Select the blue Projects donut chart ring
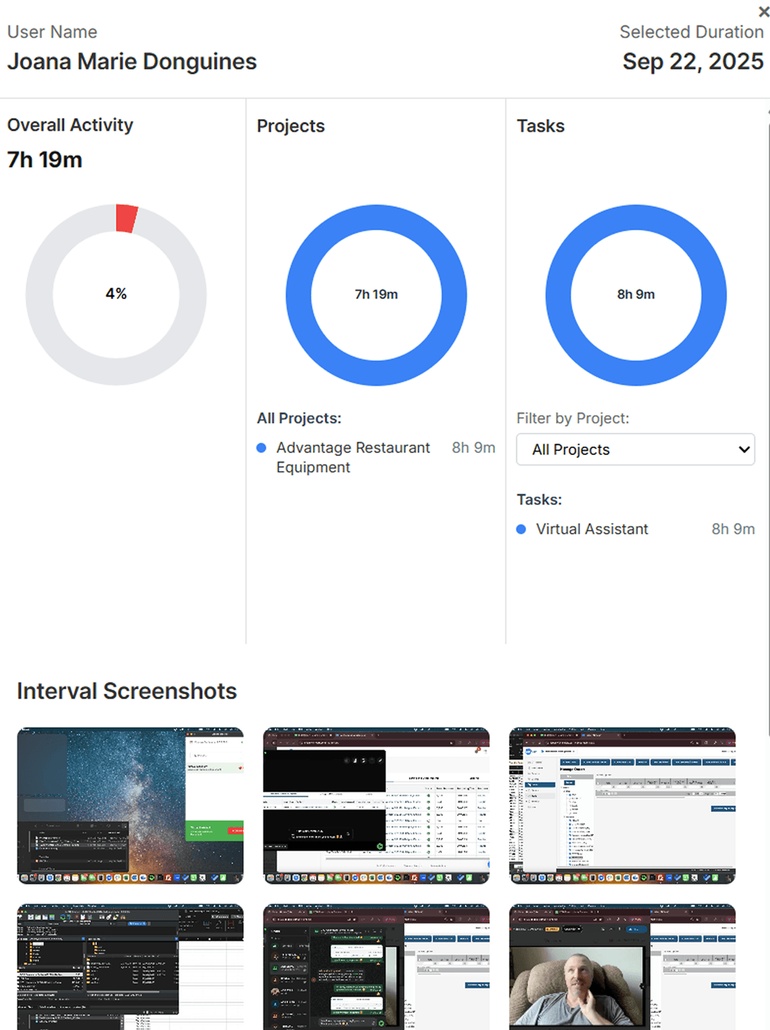Image resolution: width=770 pixels, height=1030 pixels. [299, 295]
